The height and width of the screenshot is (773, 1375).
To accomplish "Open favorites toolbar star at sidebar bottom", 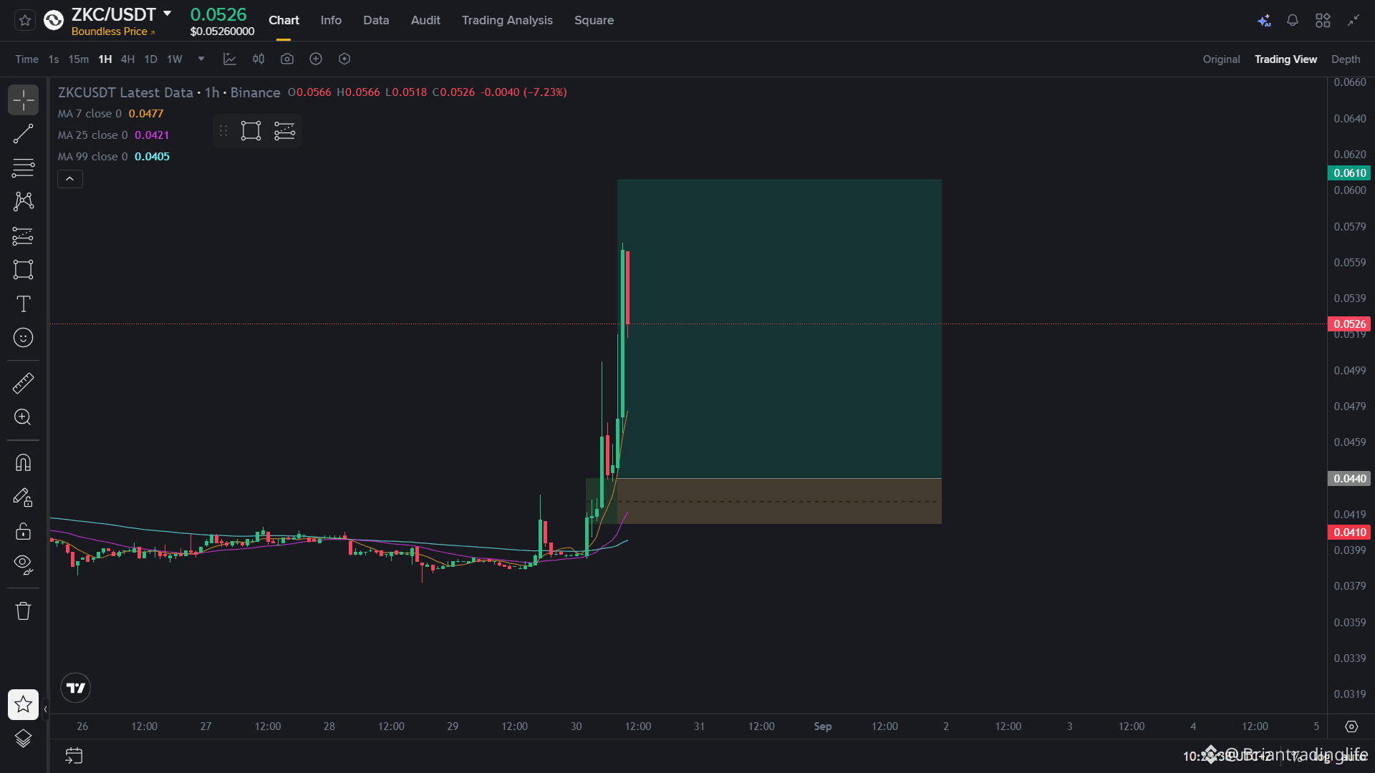I will click(23, 704).
